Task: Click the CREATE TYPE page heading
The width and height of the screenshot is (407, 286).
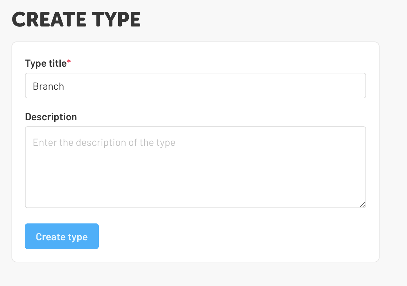Action: click(x=76, y=20)
